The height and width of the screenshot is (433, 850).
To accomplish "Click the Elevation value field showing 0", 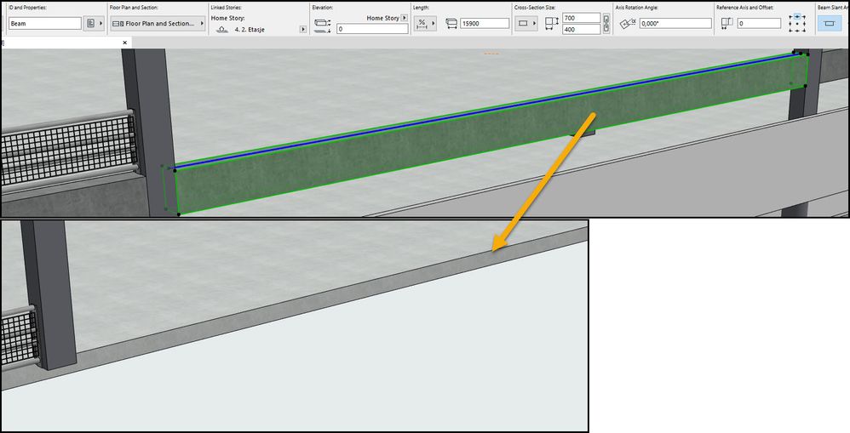I will 372,29.
